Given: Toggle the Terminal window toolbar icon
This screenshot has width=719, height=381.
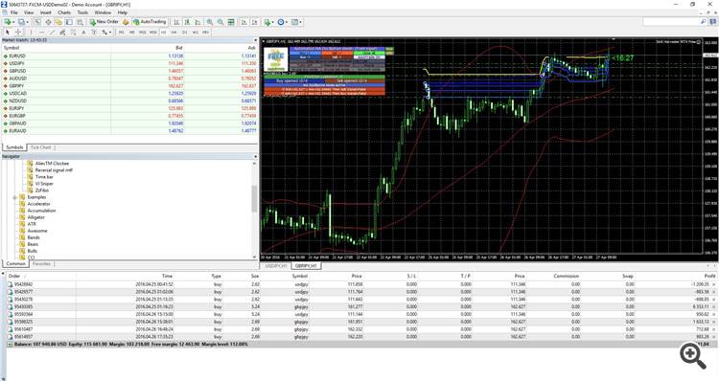Looking at the screenshot, I should coord(69,22).
